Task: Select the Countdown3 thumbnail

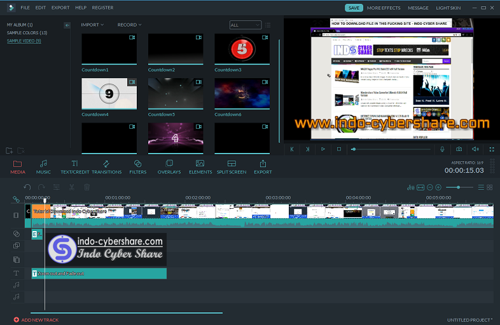Action: (x=242, y=49)
